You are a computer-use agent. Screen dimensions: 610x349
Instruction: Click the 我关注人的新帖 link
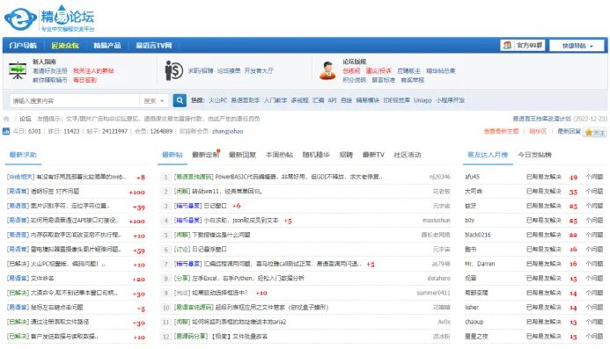[x=93, y=70]
